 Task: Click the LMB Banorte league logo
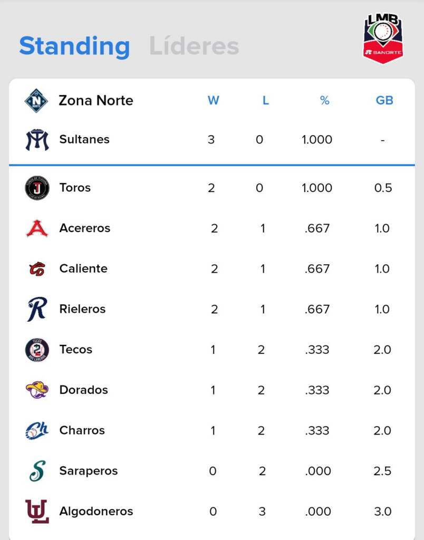tap(383, 38)
